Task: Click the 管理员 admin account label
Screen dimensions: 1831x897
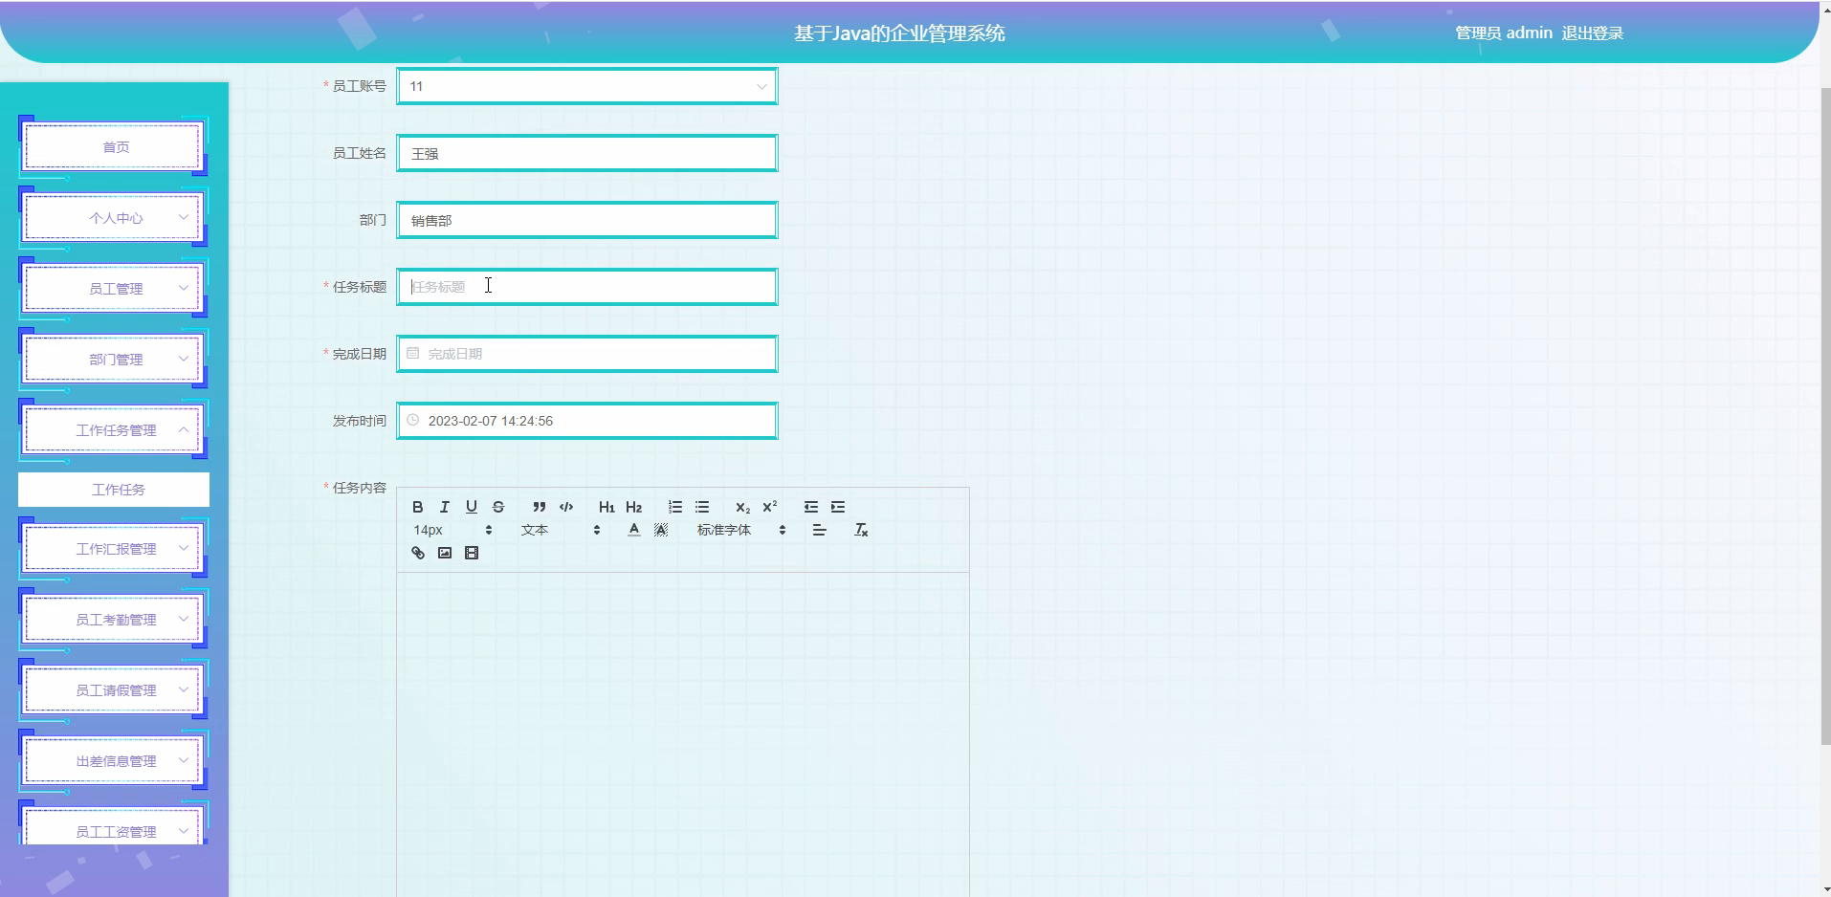Action: pos(1504,33)
